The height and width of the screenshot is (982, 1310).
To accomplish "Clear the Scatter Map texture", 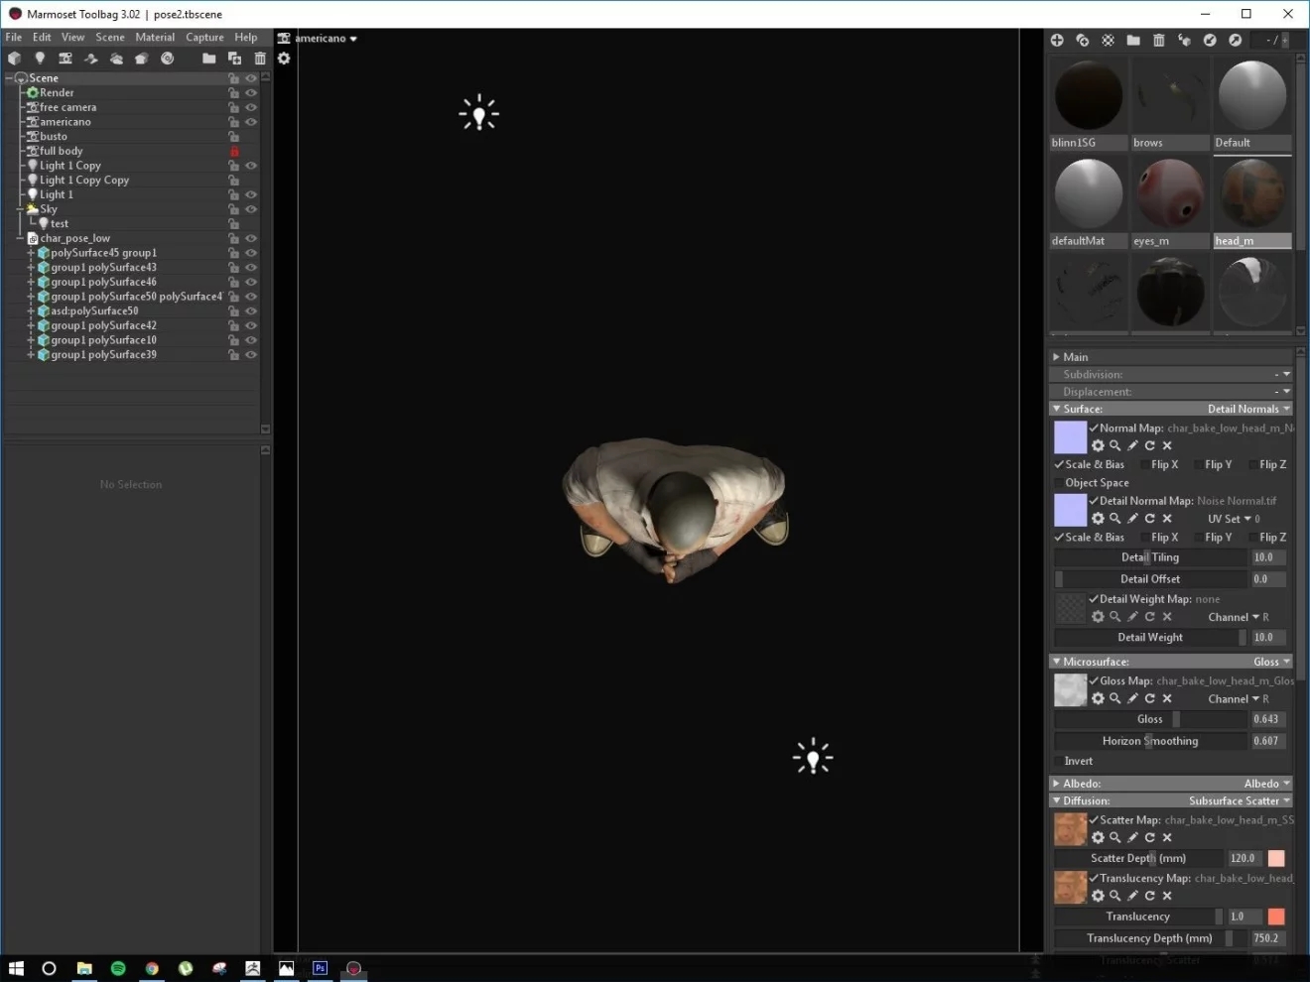I will click(x=1167, y=838).
